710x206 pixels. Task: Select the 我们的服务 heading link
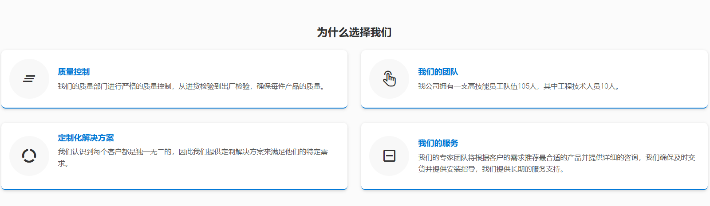[x=438, y=143]
